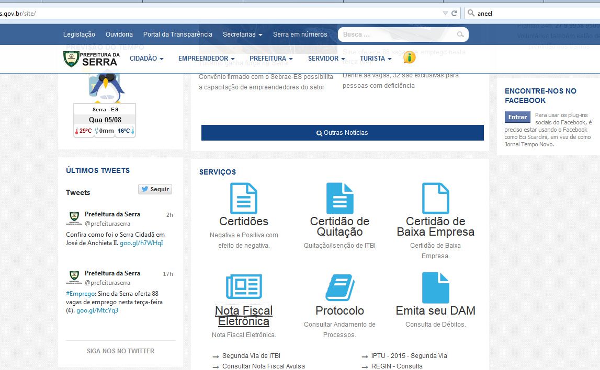The height and width of the screenshot is (370, 600).
Task: Click the yellow information icon in navbar
Action: 409,57
